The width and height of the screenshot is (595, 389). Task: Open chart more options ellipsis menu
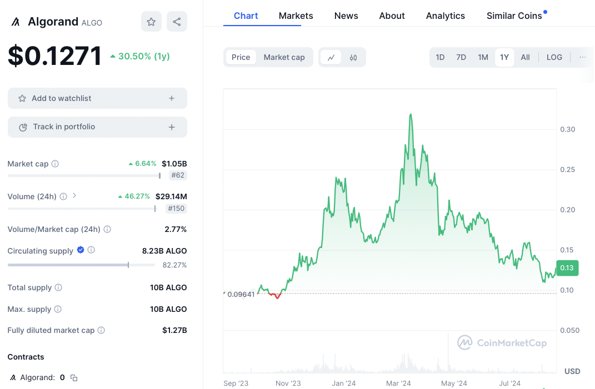pos(582,57)
